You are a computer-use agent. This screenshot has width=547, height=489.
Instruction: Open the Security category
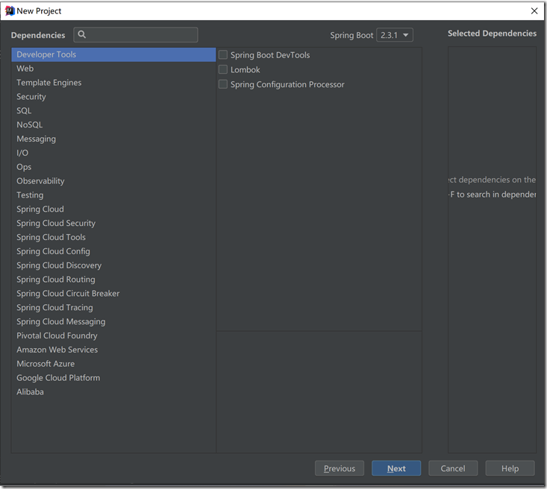(x=113, y=97)
